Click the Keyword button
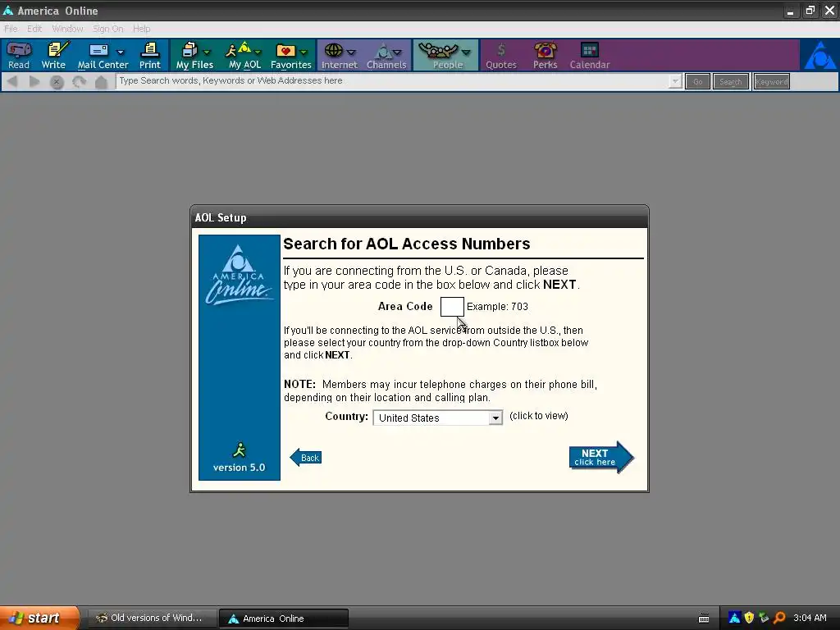This screenshot has width=840, height=630. 771,81
